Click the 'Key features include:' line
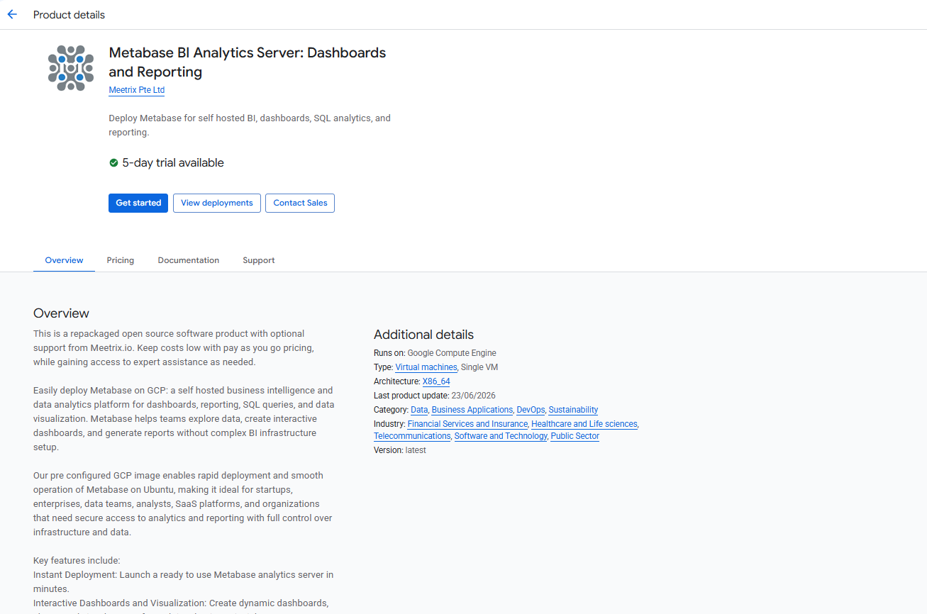927x614 pixels. click(x=77, y=561)
